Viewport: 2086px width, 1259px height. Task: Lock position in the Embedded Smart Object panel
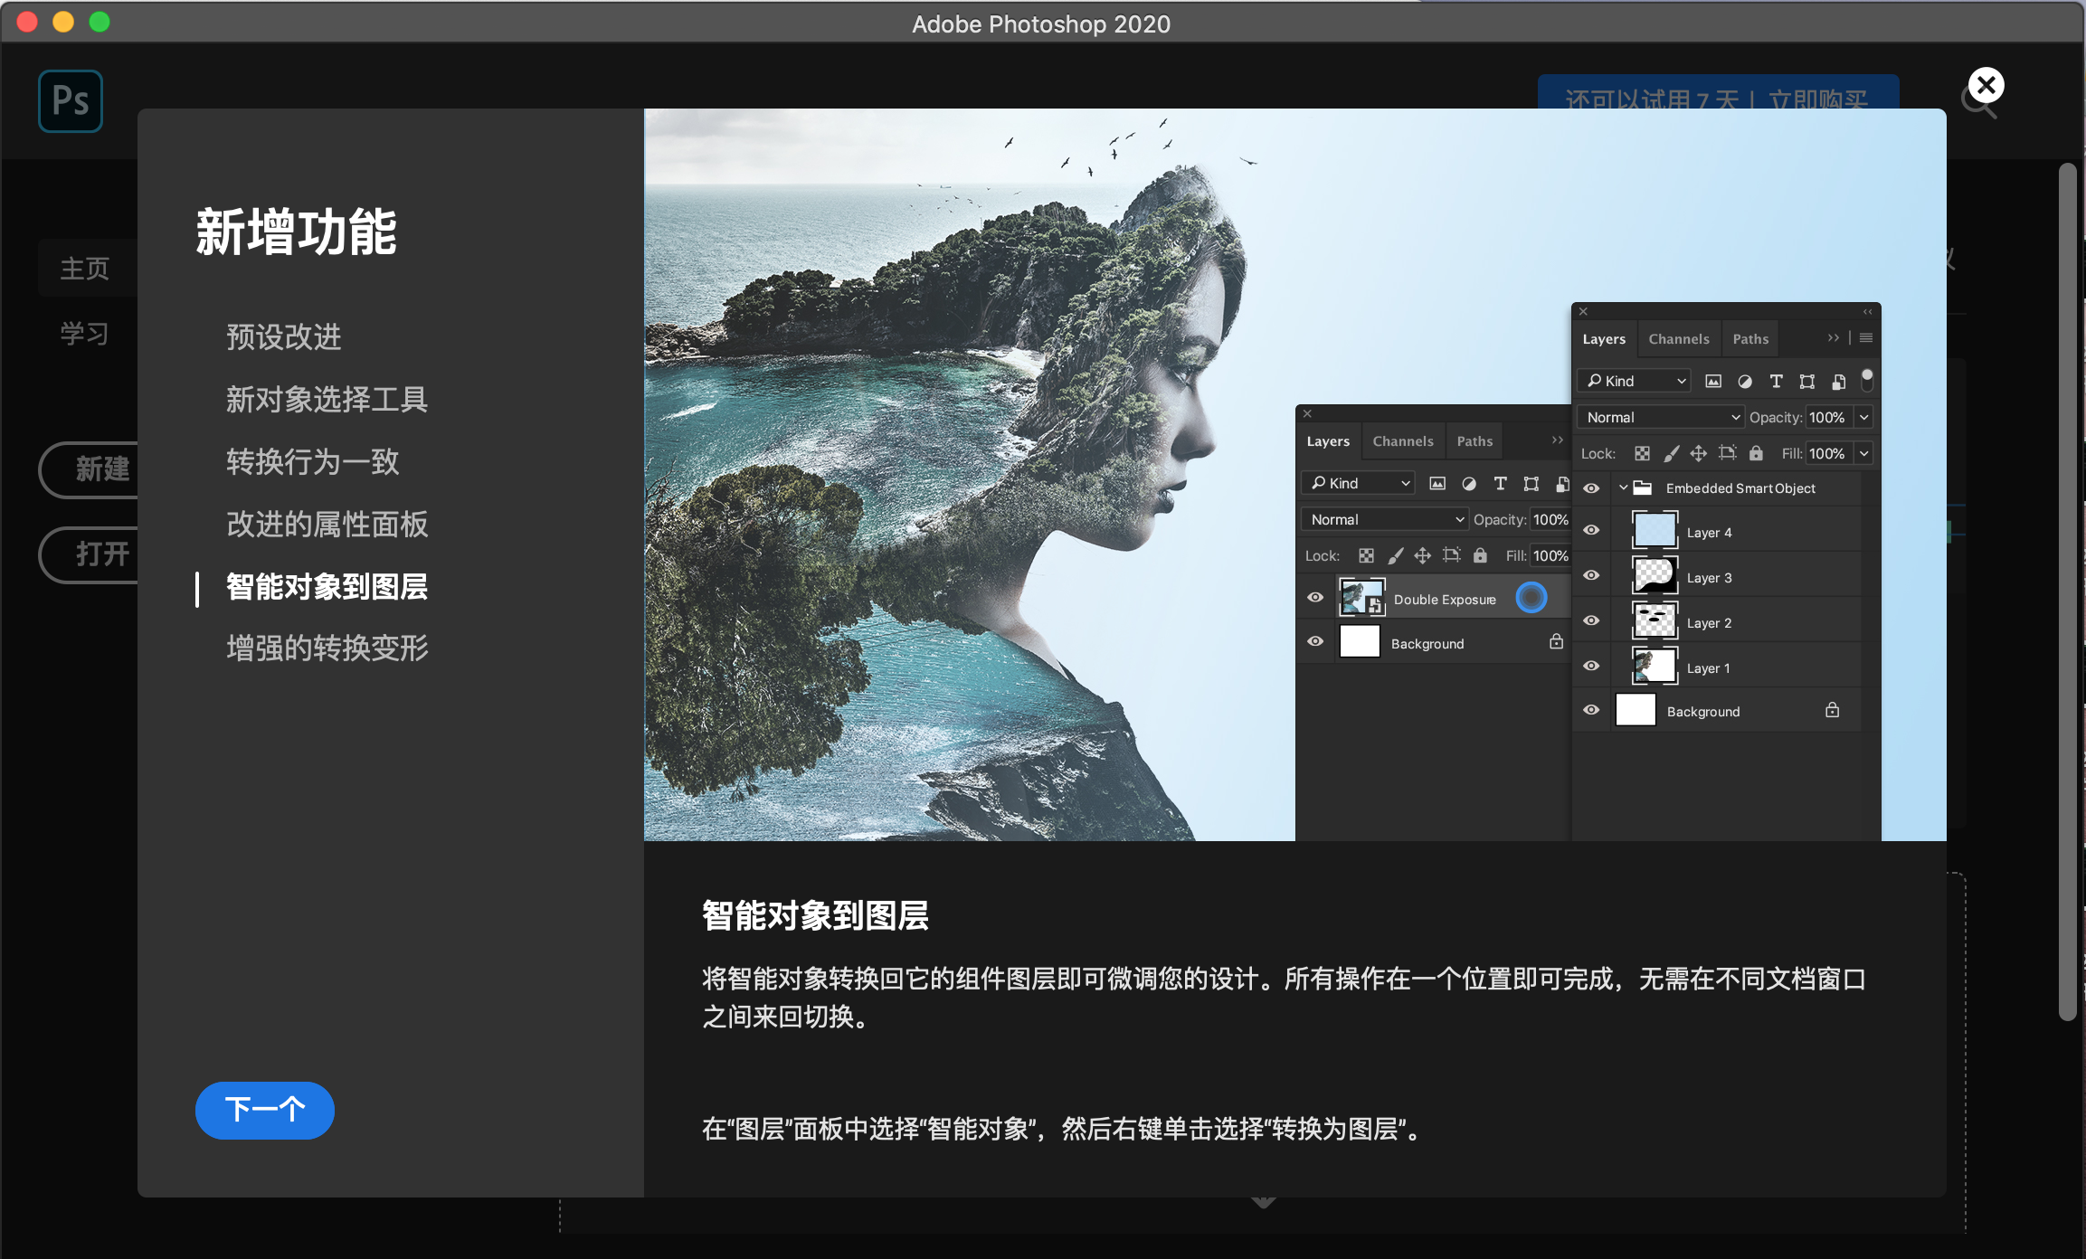point(1699,453)
